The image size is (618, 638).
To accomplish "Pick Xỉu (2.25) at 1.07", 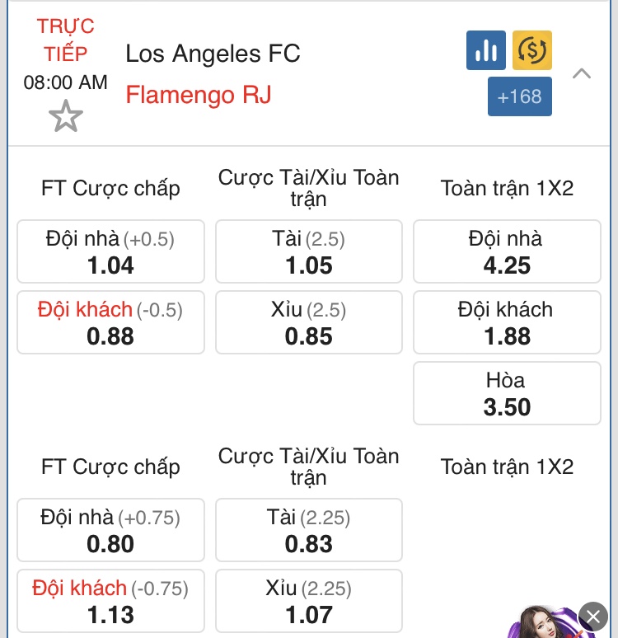I will pos(309,601).
